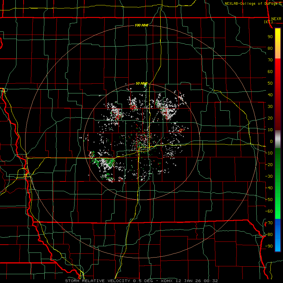Click the positive 50 scale value
The image size is (283, 283).
point(270,83)
